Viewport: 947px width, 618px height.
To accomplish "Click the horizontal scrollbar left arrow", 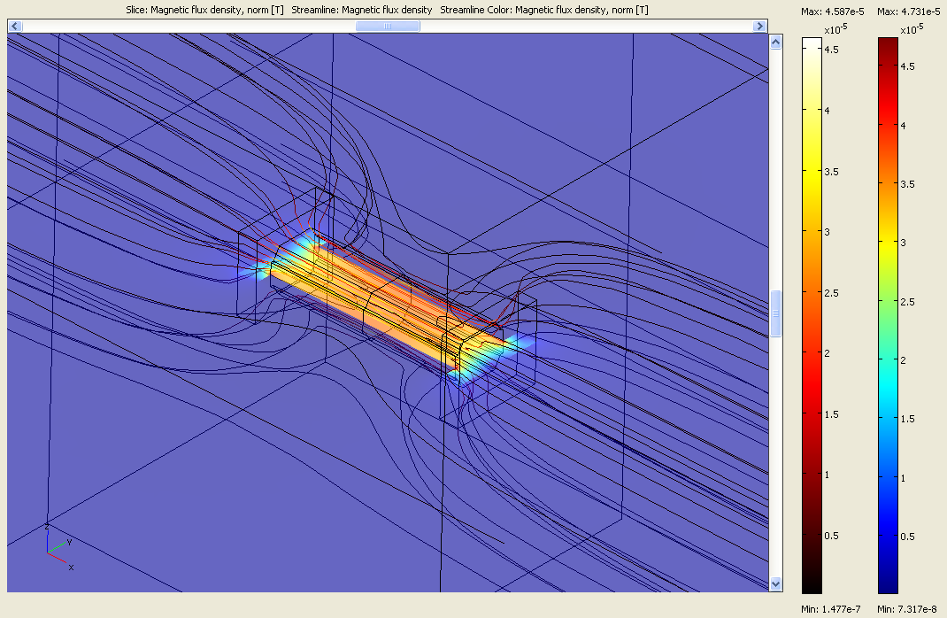I will click(x=14, y=27).
